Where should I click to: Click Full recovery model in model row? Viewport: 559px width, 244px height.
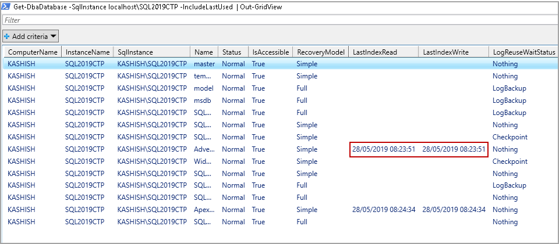302,88
